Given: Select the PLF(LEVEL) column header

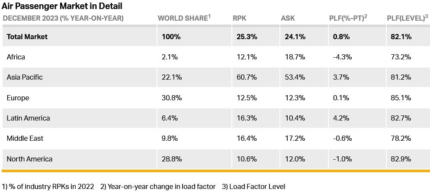Looking at the screenshot, I should click(x=408, y=18).
